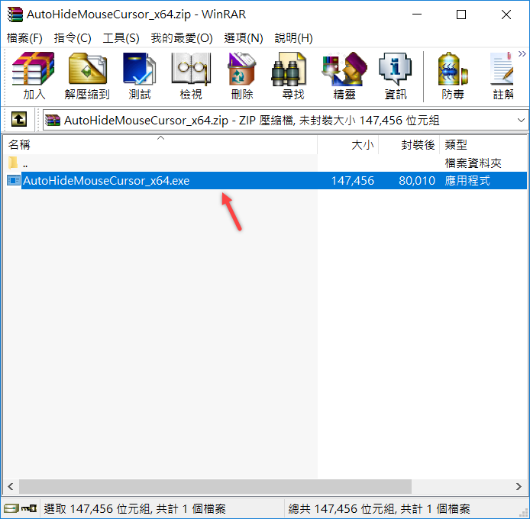Click the WinRAR title bar icon

(x=15, y=15)
